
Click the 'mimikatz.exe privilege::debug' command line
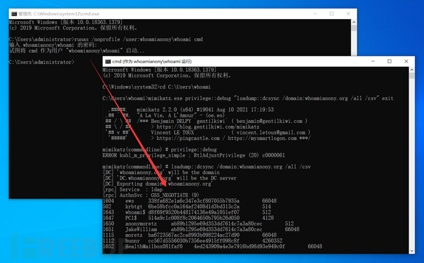tap(248, 98)
